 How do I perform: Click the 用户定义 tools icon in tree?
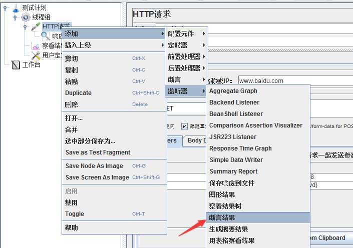pyautogui.click(x=36, y=55)
